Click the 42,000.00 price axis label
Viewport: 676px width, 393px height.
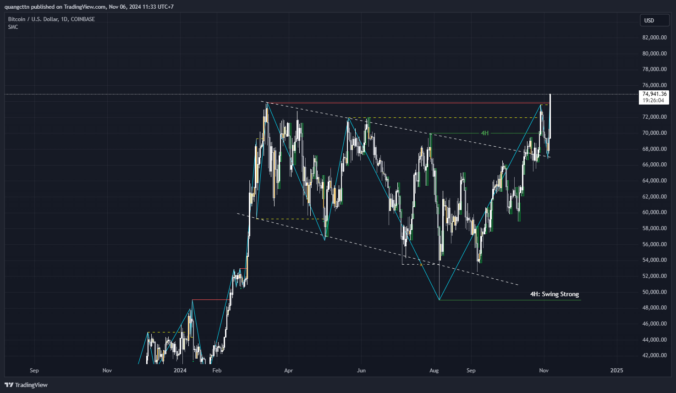point(654,355)
